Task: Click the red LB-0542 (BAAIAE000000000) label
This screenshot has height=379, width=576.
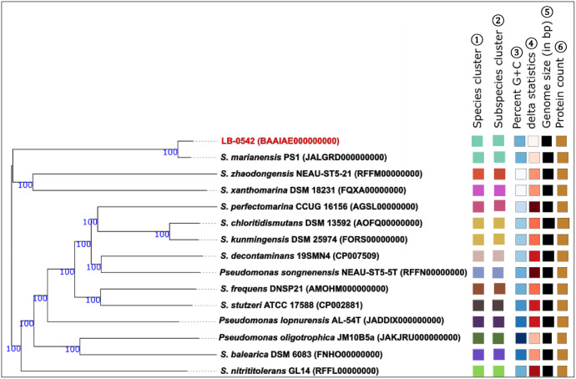Action: pyautogui.click(x=280, y=141)
